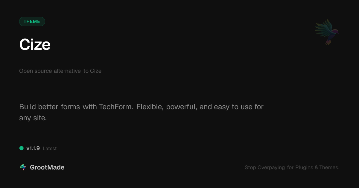
Task: Click the 'Plugins & Themes' phrase in footer
Action: coord(317,168)
